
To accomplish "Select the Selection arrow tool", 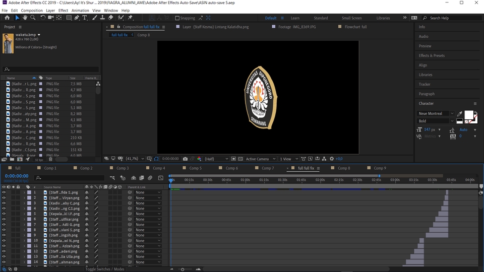I will (x=17, y=18).
